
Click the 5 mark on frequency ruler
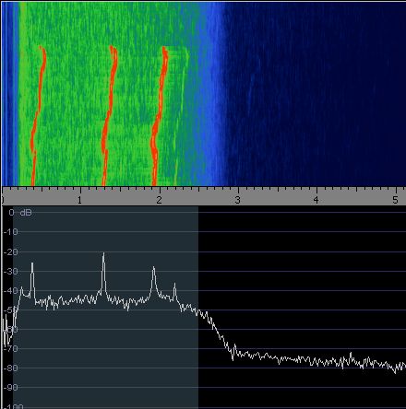pyautogui.click(x=395, y=201)
